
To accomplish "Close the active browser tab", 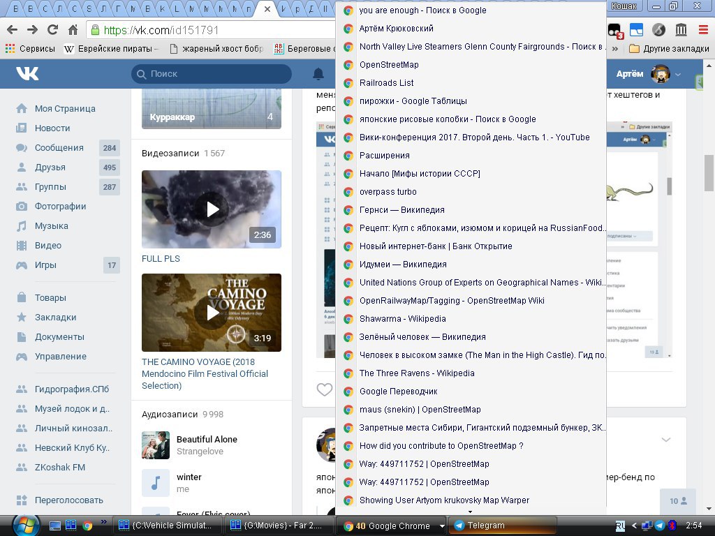I will tap(267, 8).
